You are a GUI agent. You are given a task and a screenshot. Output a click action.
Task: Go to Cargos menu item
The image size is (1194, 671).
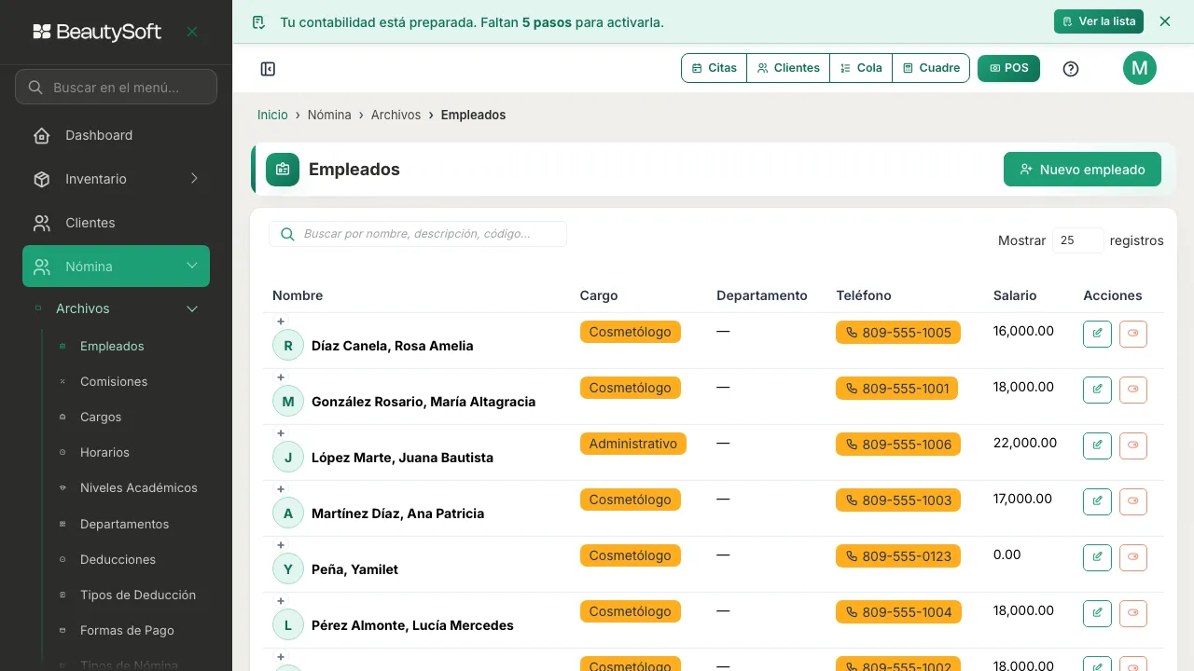click(101, 417)
